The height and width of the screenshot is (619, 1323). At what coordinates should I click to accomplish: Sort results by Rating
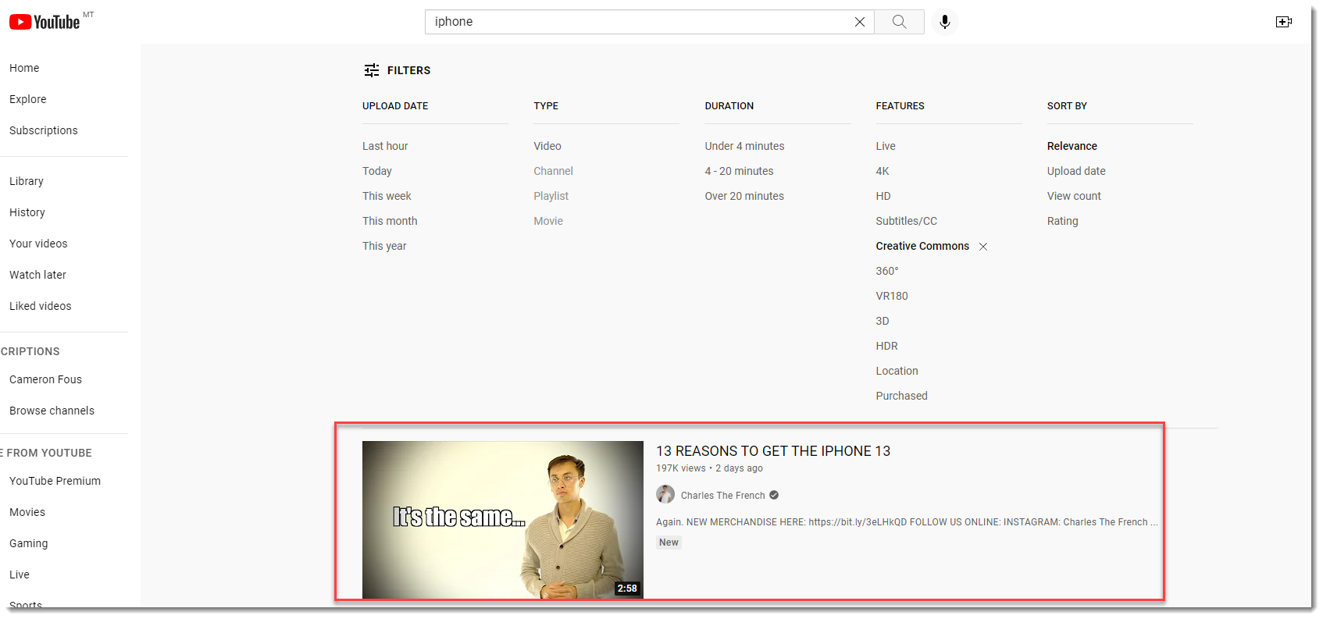1062,221
